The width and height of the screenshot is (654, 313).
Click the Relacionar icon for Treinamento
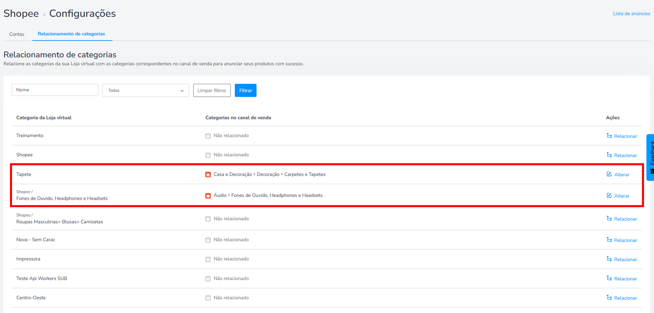pos(609,136)
